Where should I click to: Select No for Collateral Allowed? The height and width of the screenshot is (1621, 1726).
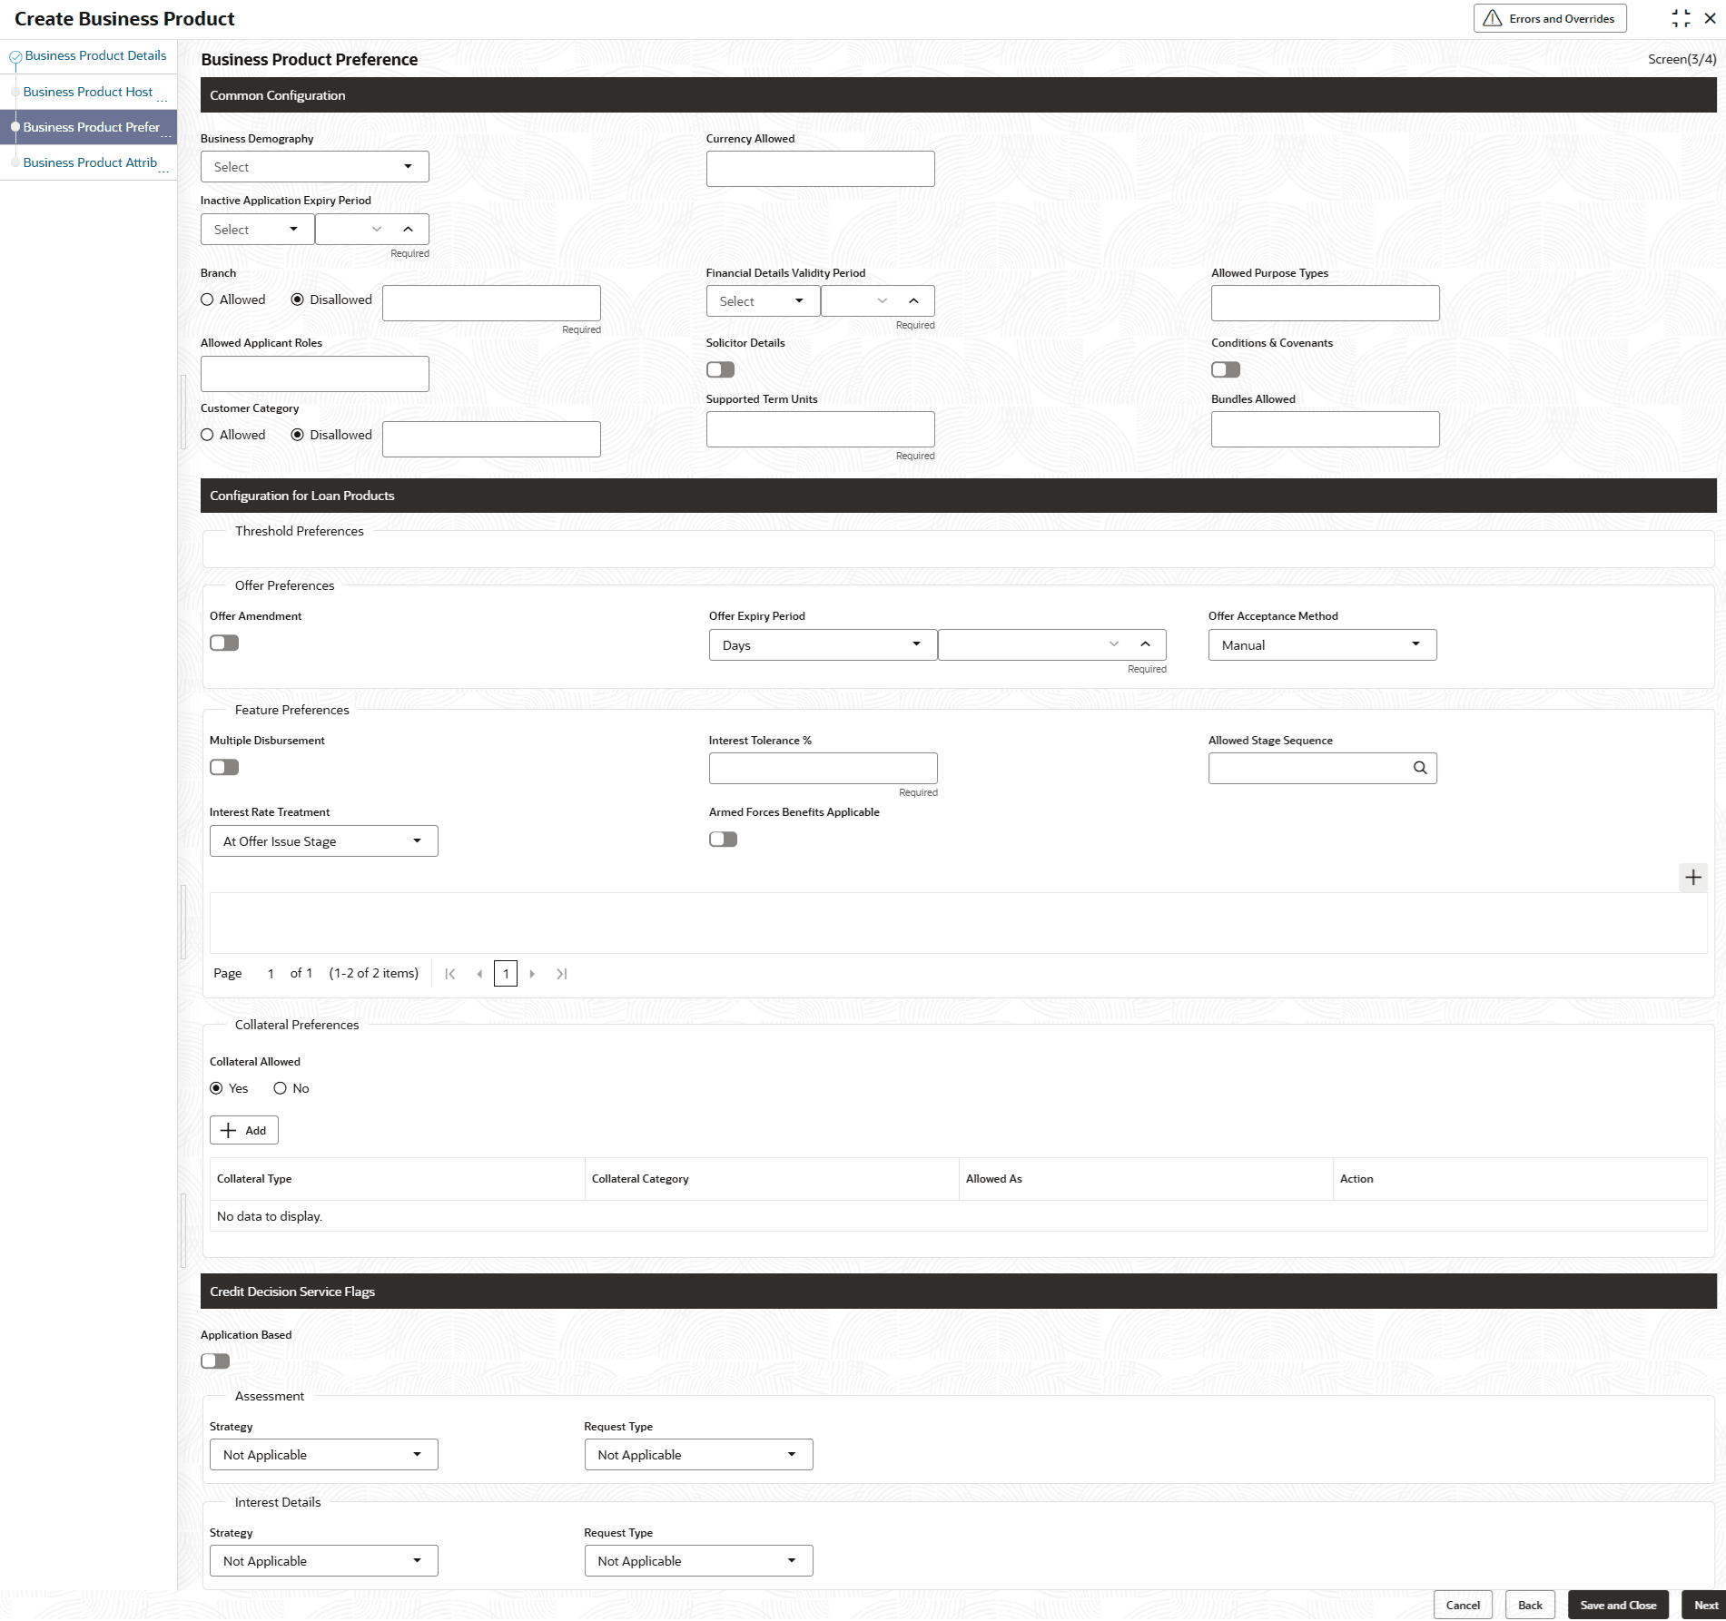point(281,1088)
